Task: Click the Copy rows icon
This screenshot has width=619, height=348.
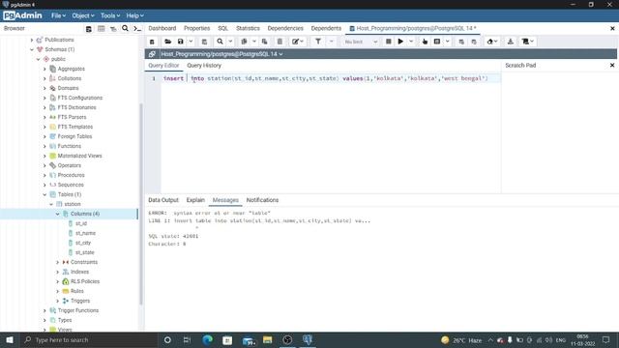Action: tap(244, 42)
